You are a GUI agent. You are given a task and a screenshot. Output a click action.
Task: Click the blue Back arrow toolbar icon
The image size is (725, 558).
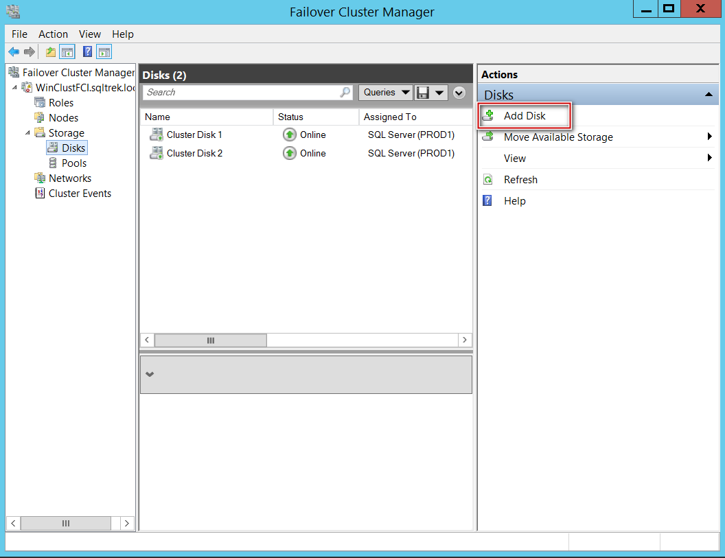pos(14,51)
